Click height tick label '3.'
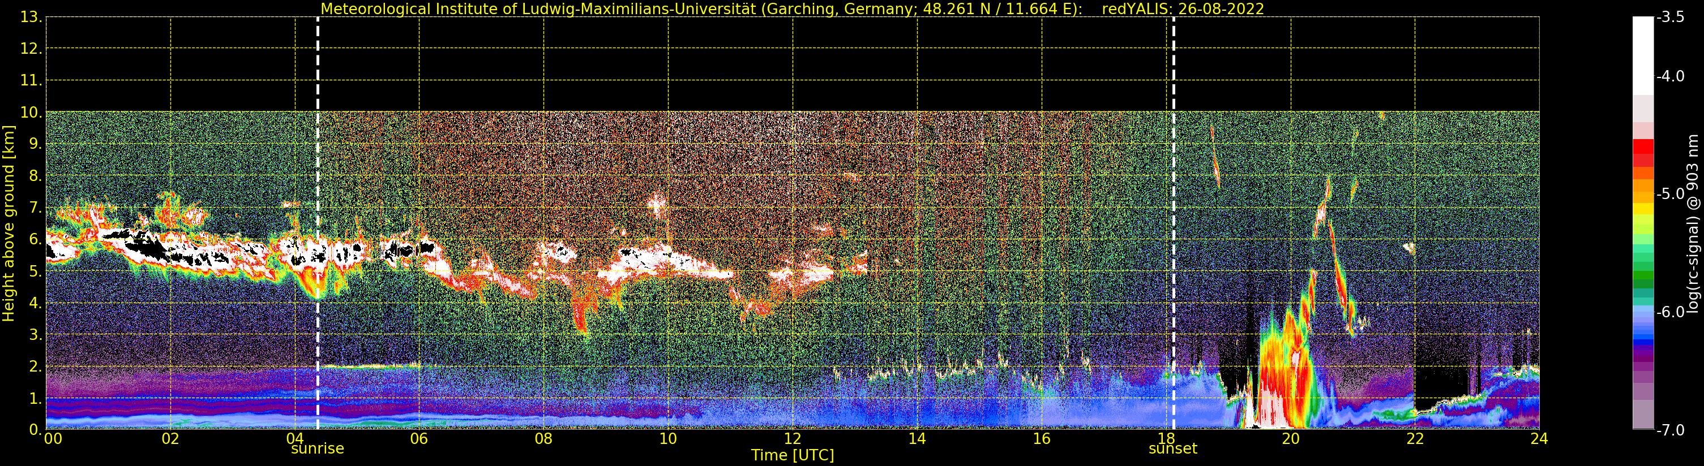Viewport: 1704px width, 466px height. click(36, 334)
